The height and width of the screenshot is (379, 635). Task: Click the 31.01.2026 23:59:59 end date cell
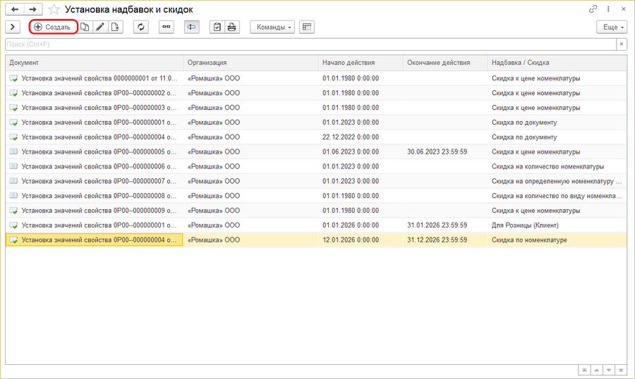445,225
